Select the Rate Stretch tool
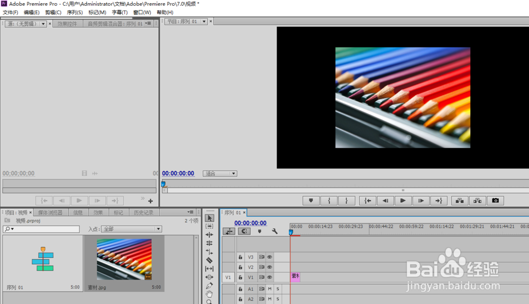 point(209,252)
